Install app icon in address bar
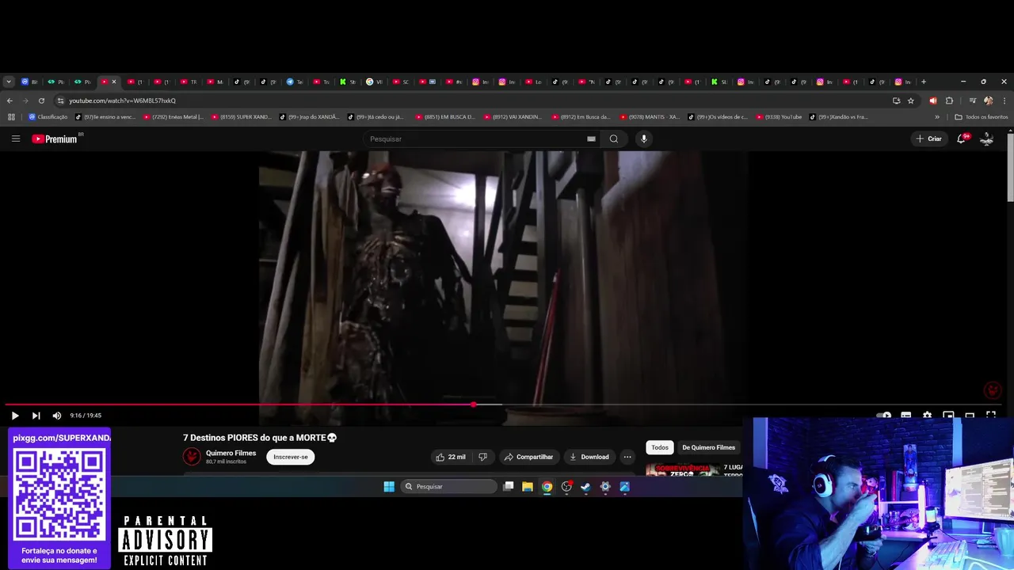1014x570 pixels. tap(896, 101)
